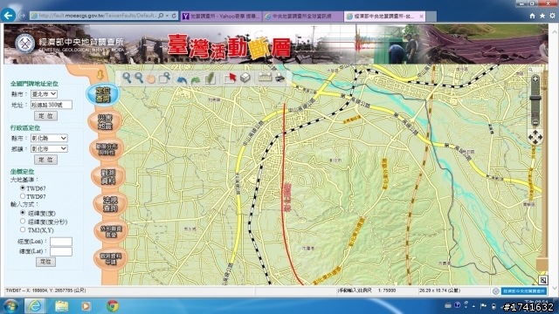Click the blue 定位查詢 sidebar tab

coord(103,95)
